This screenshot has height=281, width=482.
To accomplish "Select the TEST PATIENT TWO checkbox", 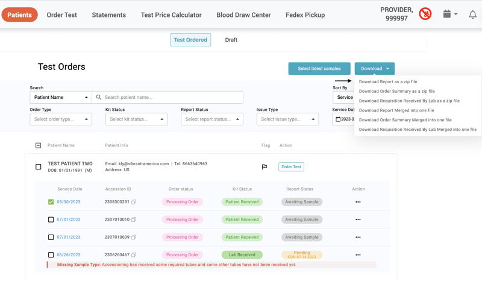I will 38,167.
